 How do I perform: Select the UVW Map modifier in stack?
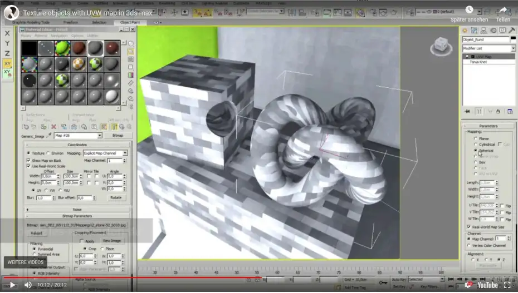pos(489,57)
